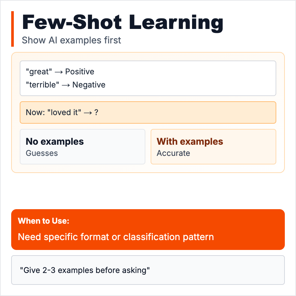Click the When to Use: label
Screen dimensions: 296x296
[x=43, y=221]
